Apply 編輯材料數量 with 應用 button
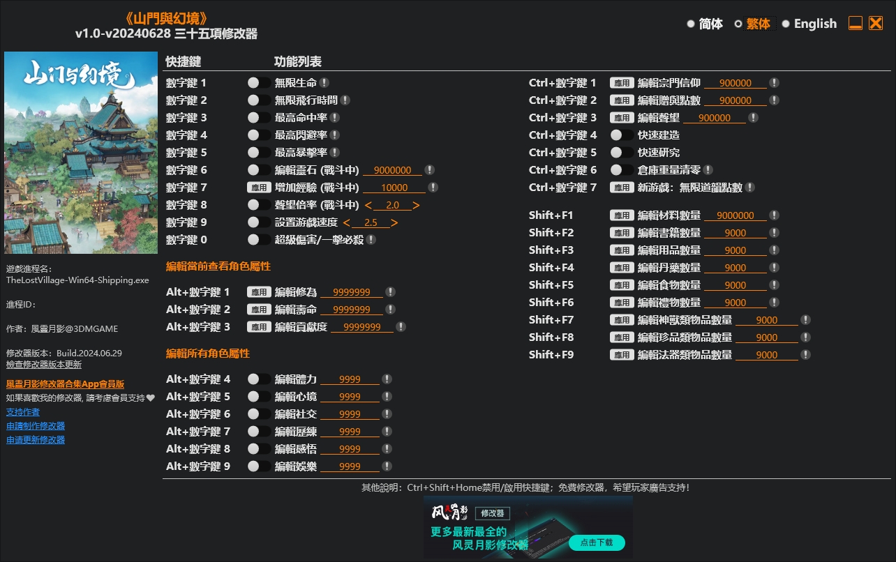Image resolution: width=896 pixels, height=562 pixels. click(622, 215)
